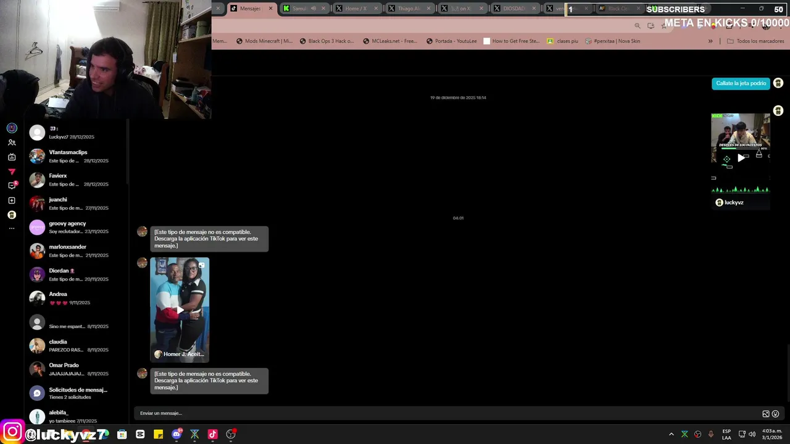Open the Andrea conversation
Image resolution: width=790 pixels, height=444 pixels.
tap(77, 298)
